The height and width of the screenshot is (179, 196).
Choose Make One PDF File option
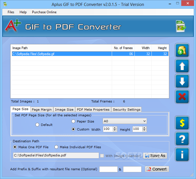(x=15, y=147)
